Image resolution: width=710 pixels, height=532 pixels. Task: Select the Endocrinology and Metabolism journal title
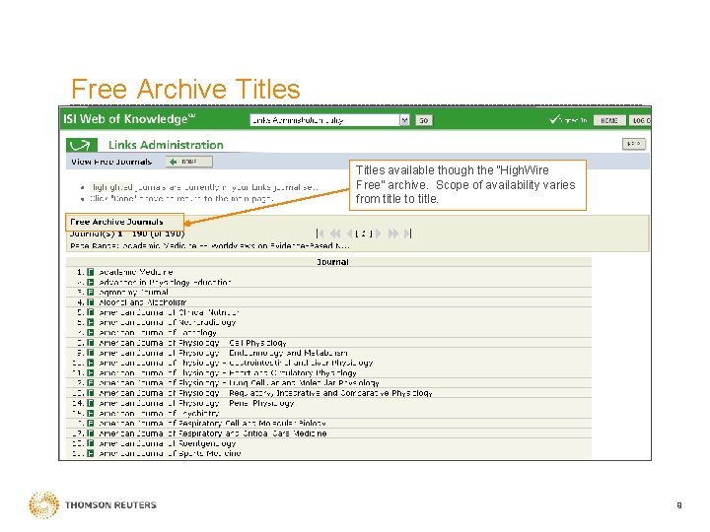pos(223,353)
